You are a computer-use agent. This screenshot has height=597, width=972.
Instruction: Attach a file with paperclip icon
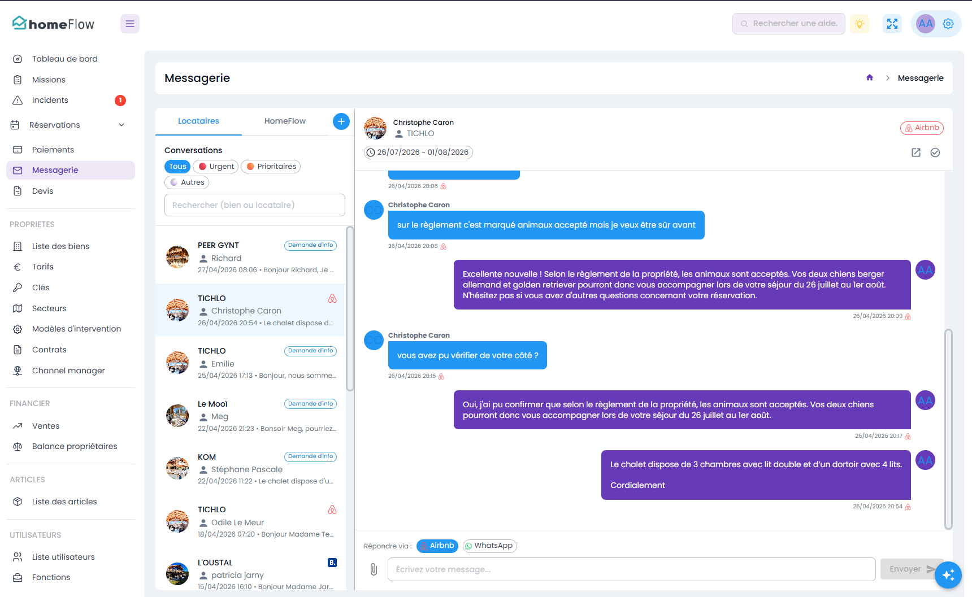tap(374, 569)
